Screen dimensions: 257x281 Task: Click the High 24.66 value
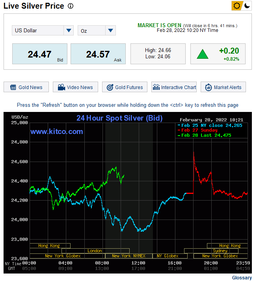click(158, 50)
